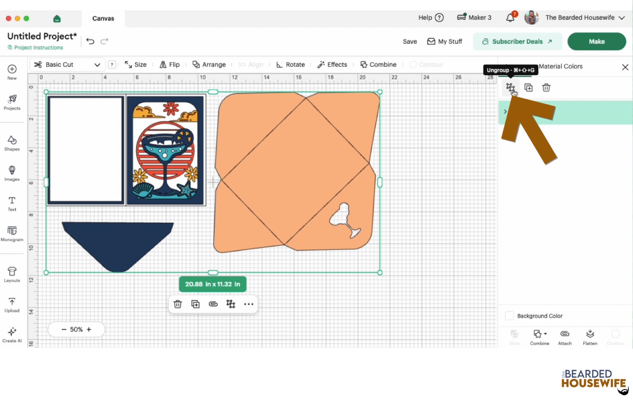Click Flatten in bottom layers panel

point(590,338)
